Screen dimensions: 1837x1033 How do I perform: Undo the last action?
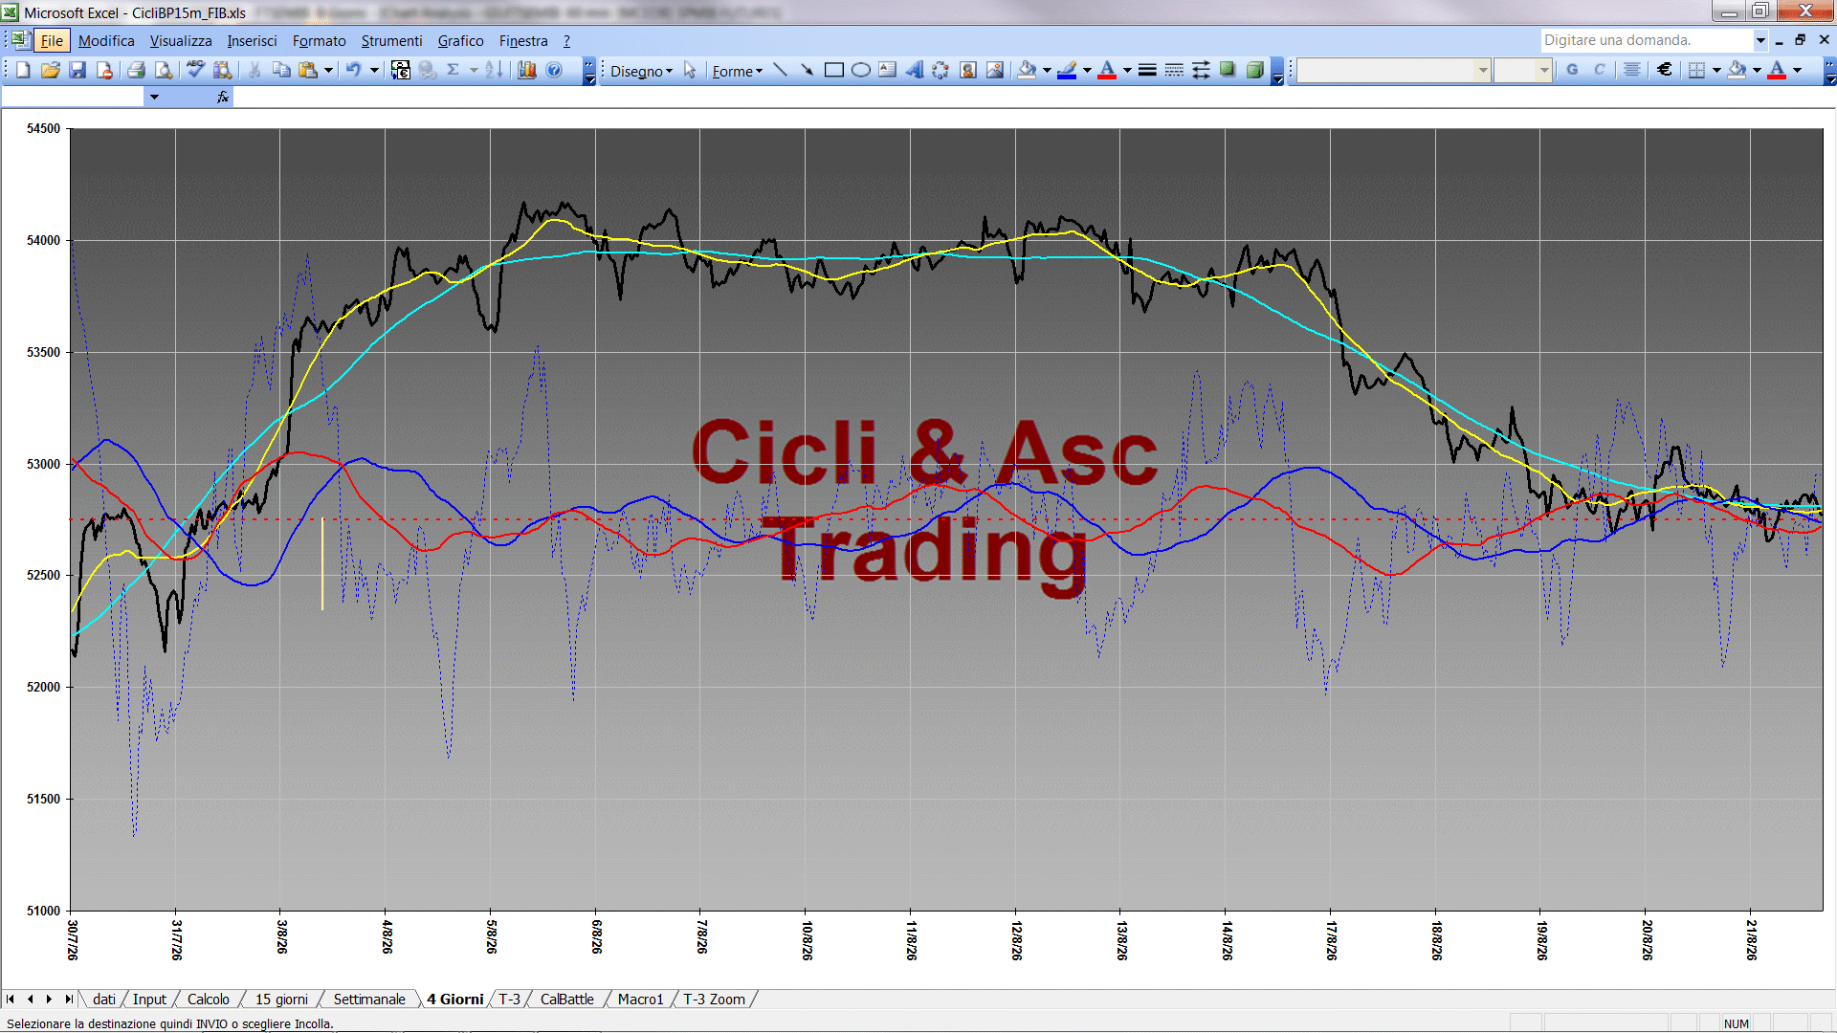coord(353,70)
